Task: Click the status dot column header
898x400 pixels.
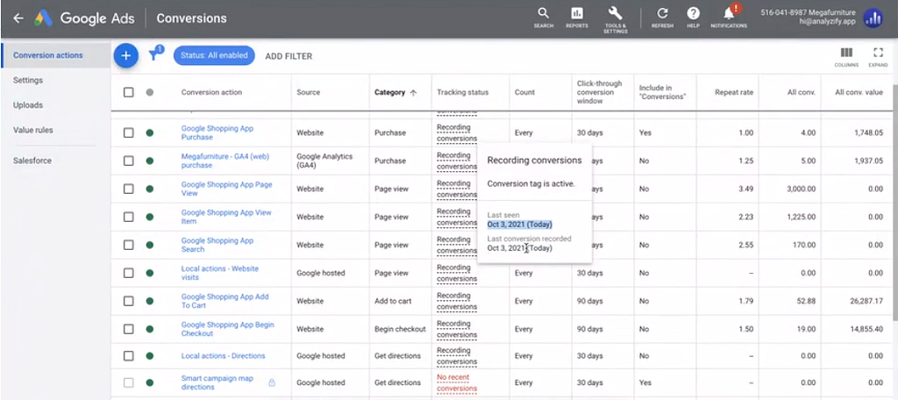Action: coord(149,92)
